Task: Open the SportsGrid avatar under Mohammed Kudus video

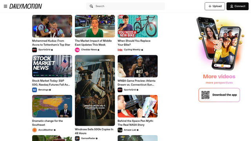Action: (35, 50)
